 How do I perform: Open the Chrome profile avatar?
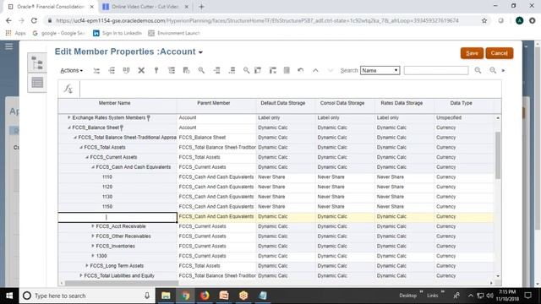tap(519, 20)
